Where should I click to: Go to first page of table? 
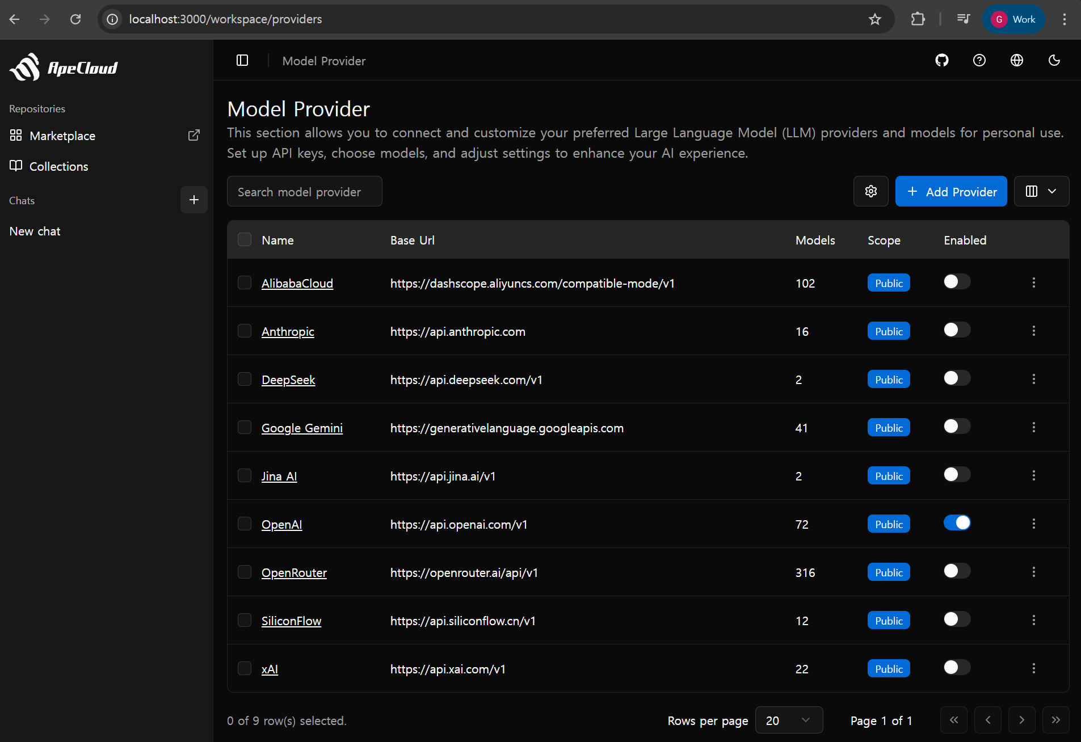click(x=954, y=720)
